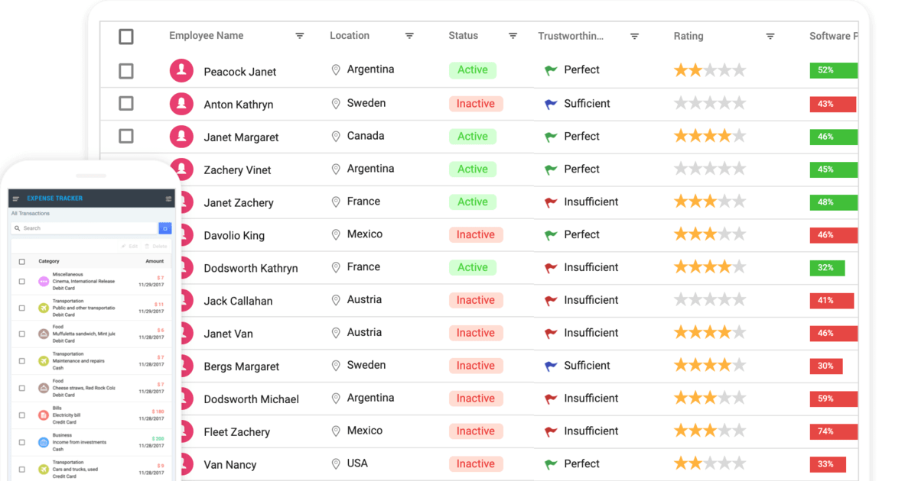Click the green flag next to Janet Margaret's Perfect
This screenshot has height=481, width=918.
[x=551, y=137]
